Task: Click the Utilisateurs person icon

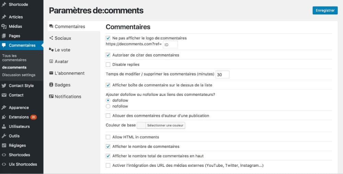Action: coord(4,126)
